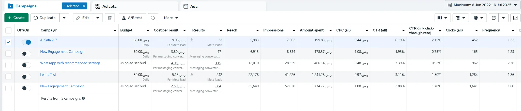Click the export share icon
Image resolution: width=521 pixels, height=111 pixels.
tap(494, 18)
